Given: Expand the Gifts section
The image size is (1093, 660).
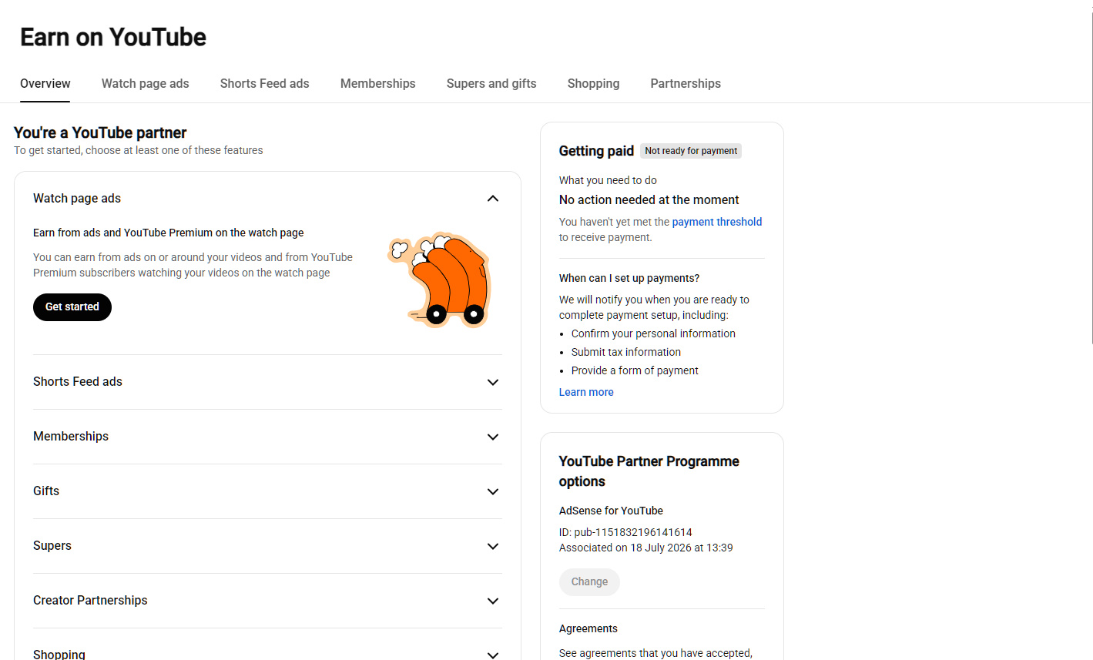Looking at the screenshot, I should pos(493,491).
